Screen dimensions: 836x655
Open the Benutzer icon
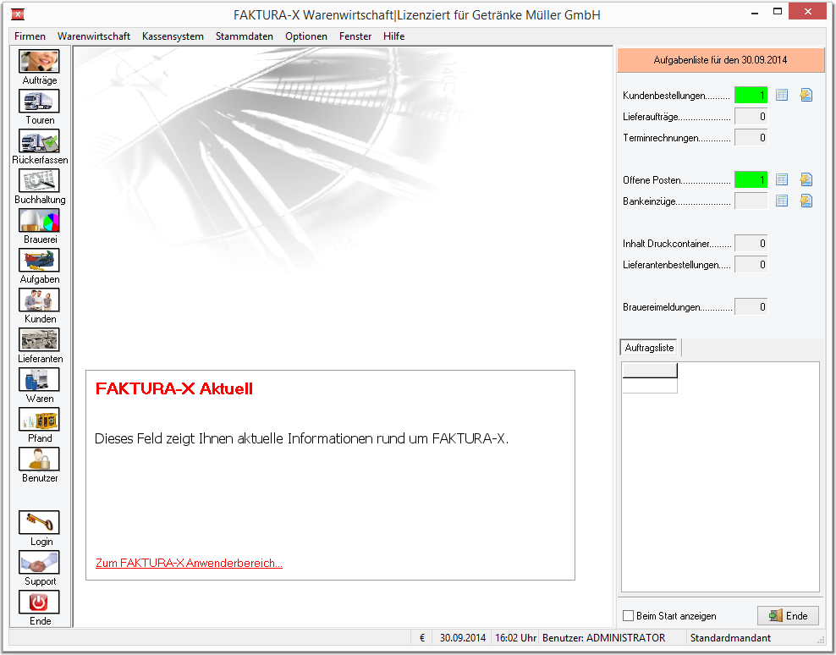click(39, 460)
